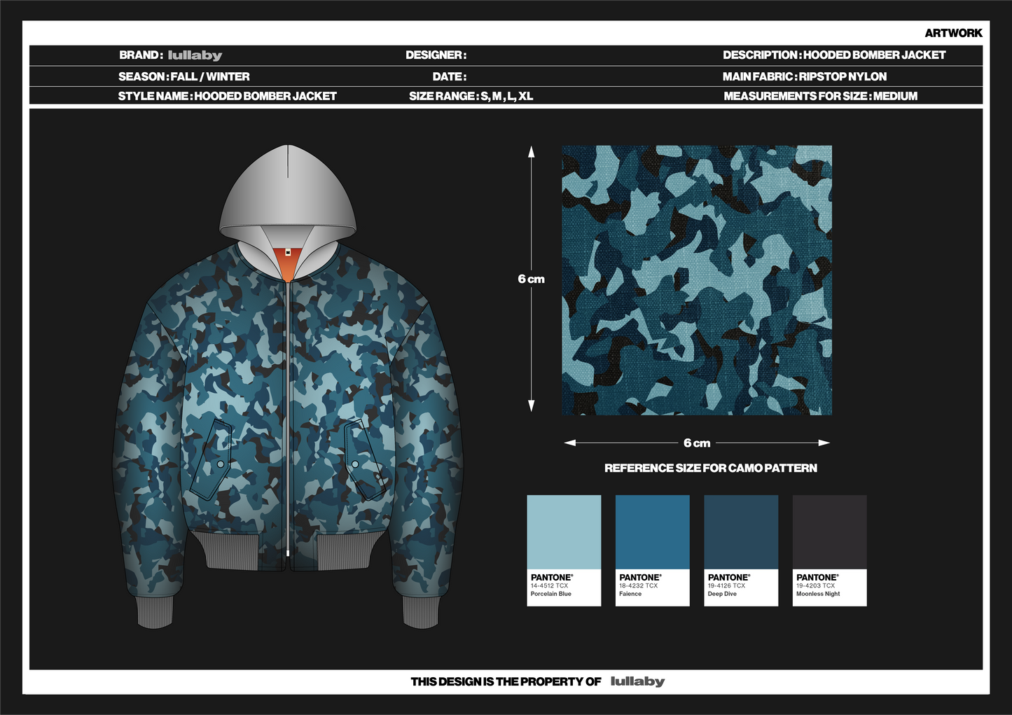1012x715 pixels.
Task: Pick the Deep Dive Pantone swatch
Action: tap(741, 550)
